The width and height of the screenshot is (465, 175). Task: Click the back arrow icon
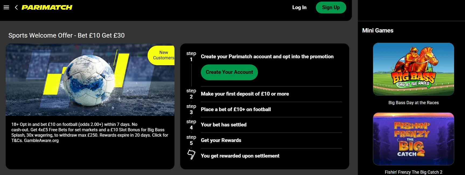pyautogui.click(x=16, y=8)
